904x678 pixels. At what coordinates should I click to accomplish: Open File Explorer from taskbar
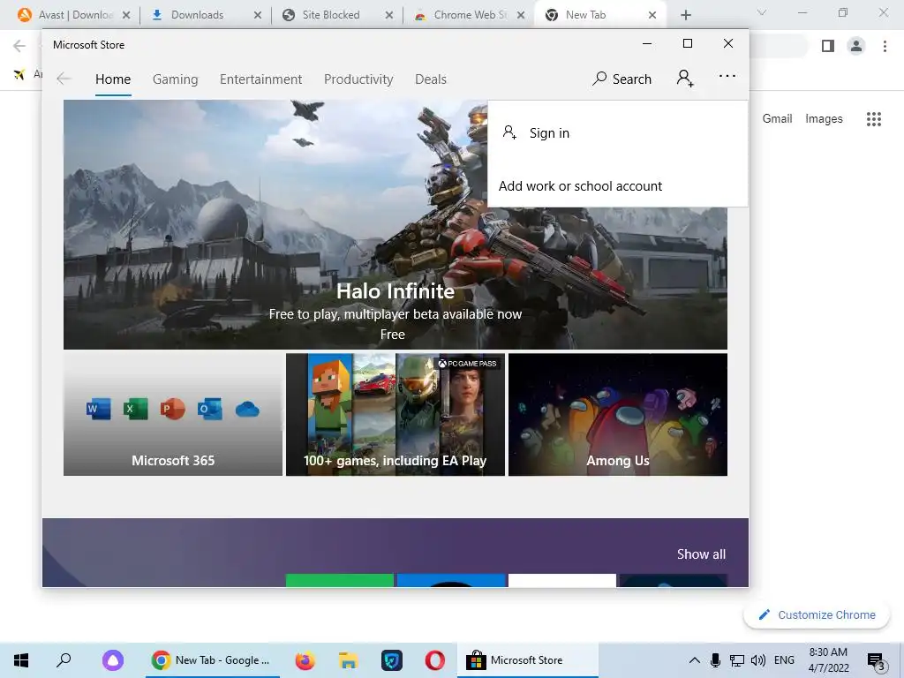(348, 660)
